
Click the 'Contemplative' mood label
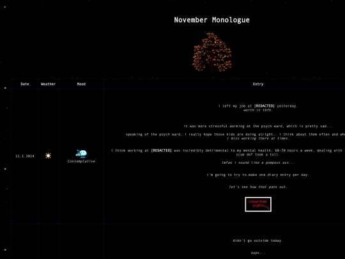click(81, 161)
